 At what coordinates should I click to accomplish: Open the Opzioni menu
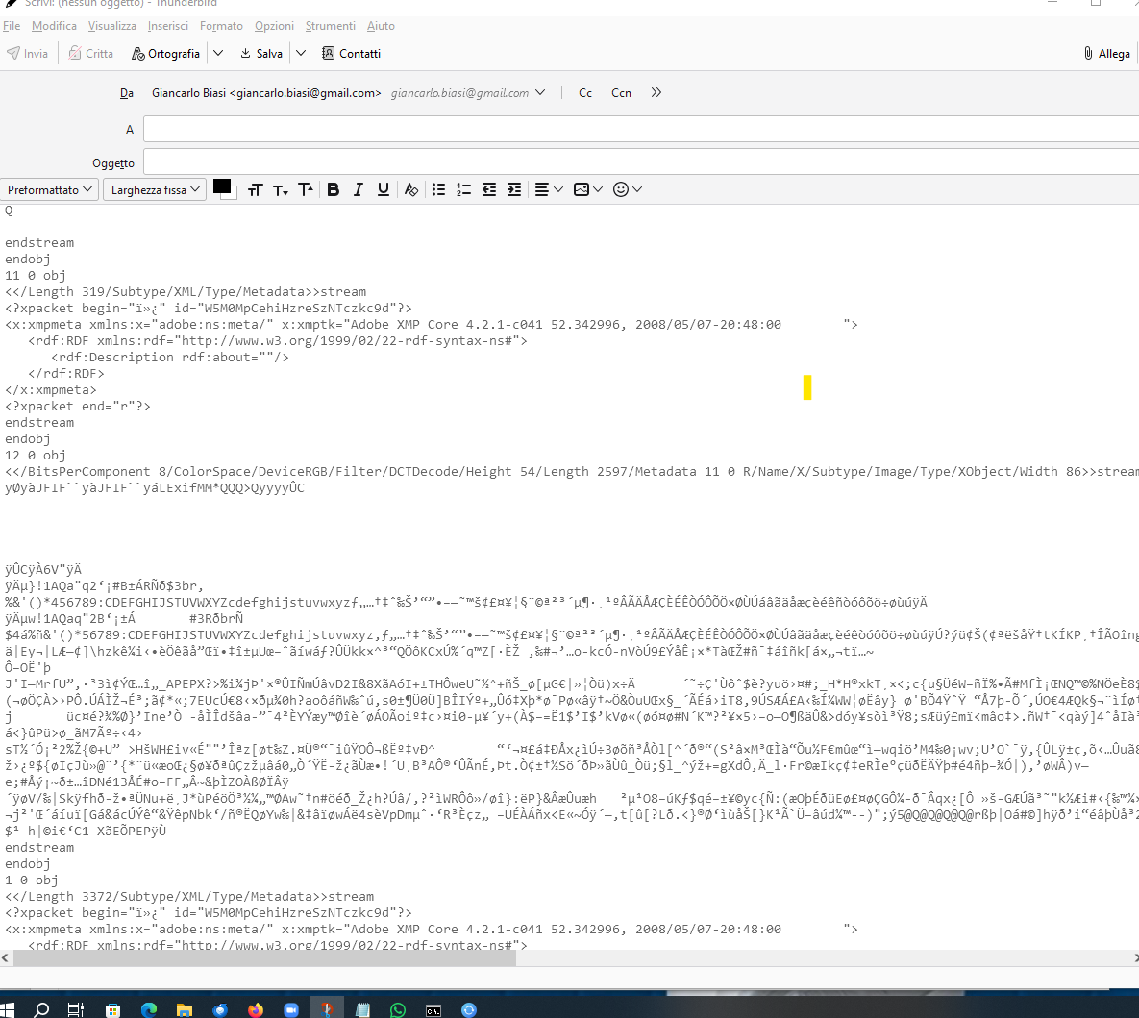275,26
